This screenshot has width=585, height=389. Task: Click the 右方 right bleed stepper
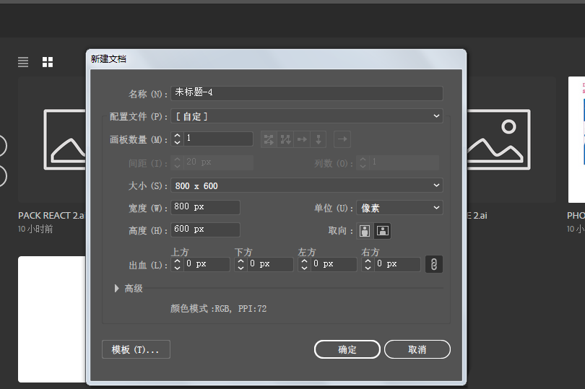pyautogui.click(x=368, y=264)
